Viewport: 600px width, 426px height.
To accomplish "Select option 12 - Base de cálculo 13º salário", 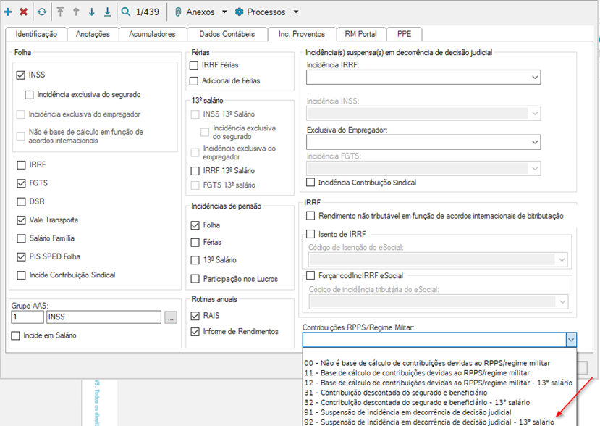I will tap(438, 383).
